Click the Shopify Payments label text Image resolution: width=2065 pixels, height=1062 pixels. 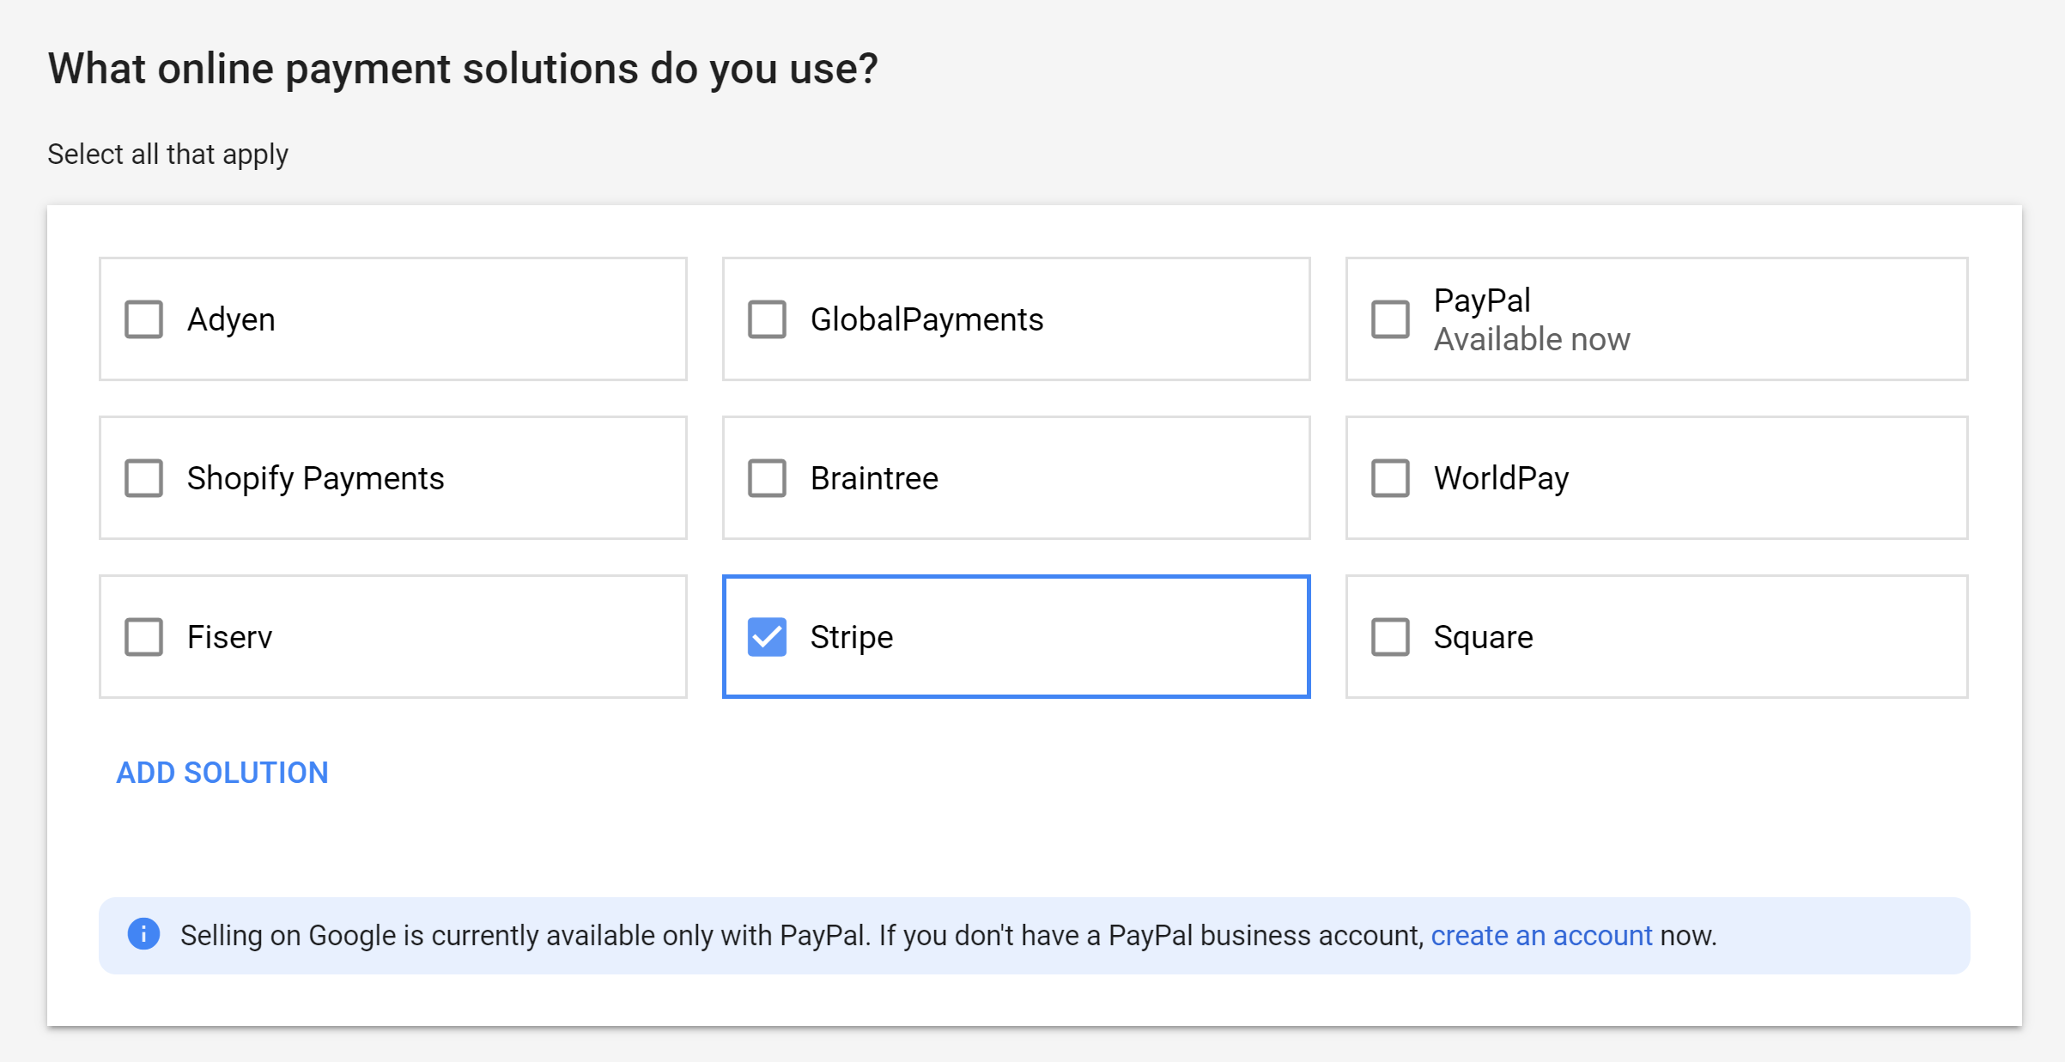click(x=315, y=478)
